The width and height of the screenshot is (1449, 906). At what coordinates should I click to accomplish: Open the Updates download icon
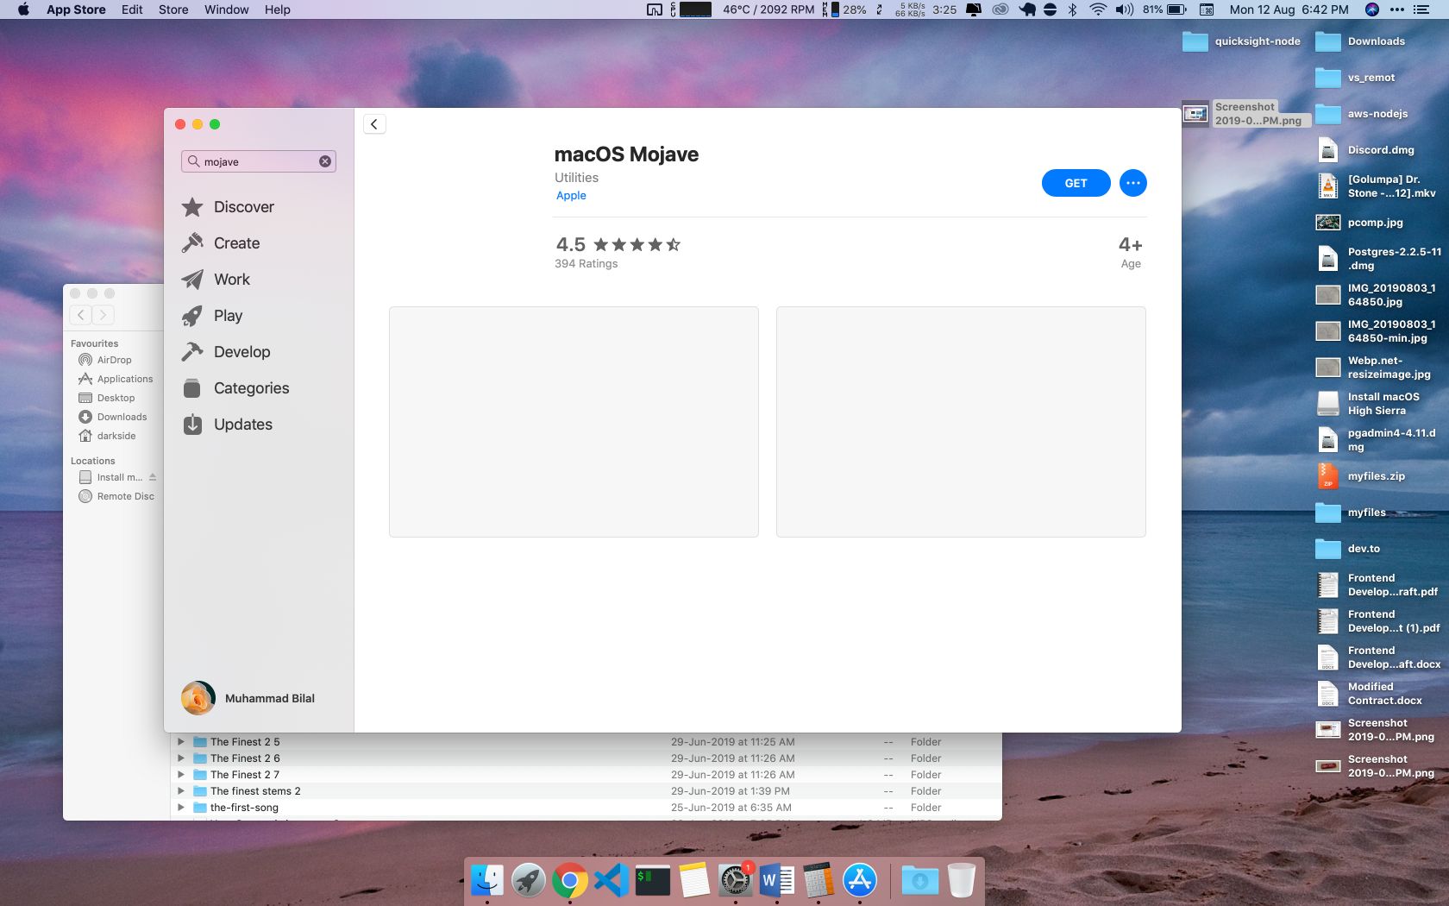tap(192, 425)
